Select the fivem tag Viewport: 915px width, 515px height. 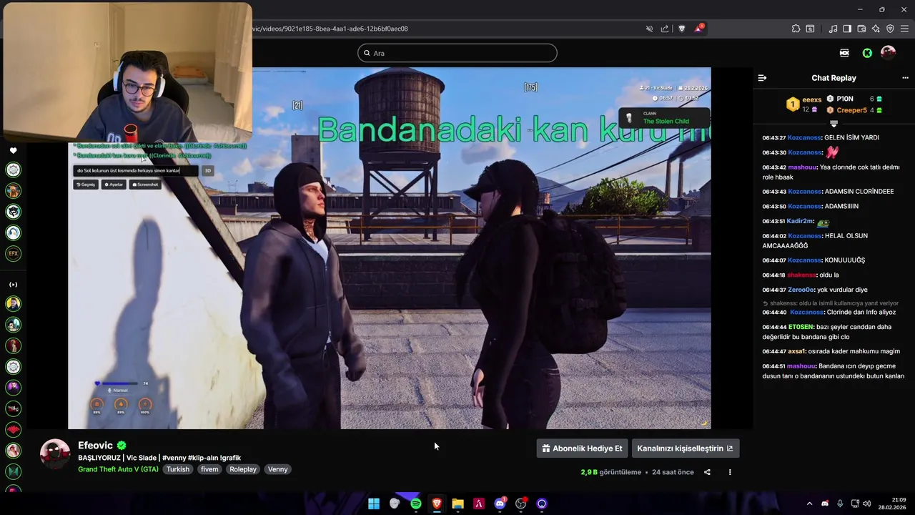click(209, 469)
